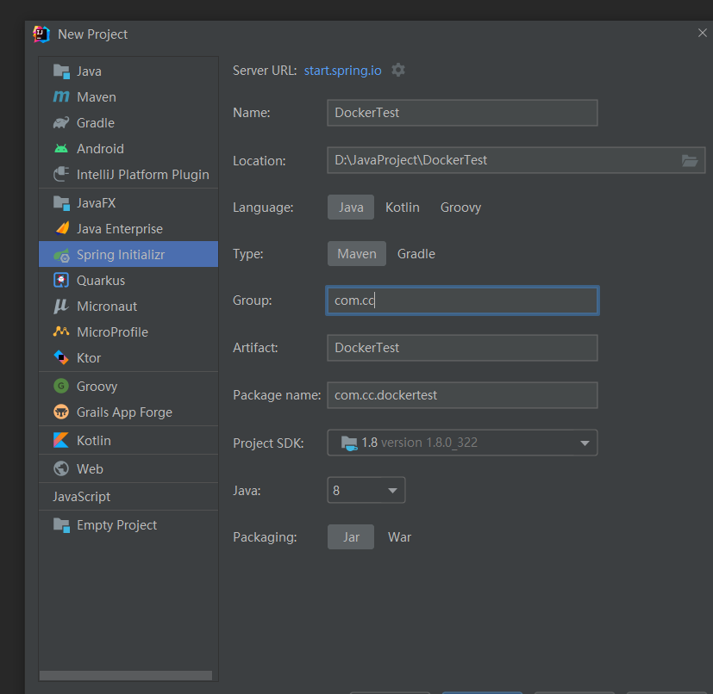The image size is (713, 694).
Task: Open the Java version dropdown
Action: tap(366, 490)
